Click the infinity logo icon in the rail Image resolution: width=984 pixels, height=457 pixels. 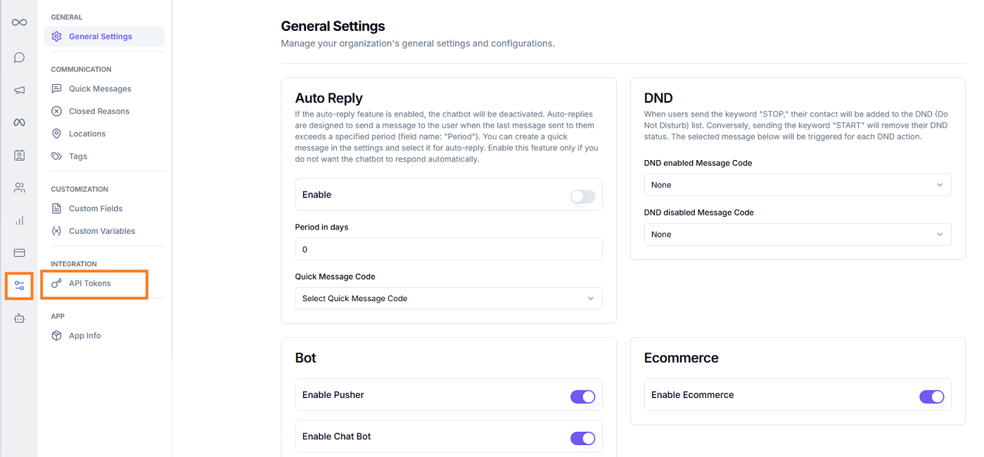pyautogui.click(x=19, y=22)
